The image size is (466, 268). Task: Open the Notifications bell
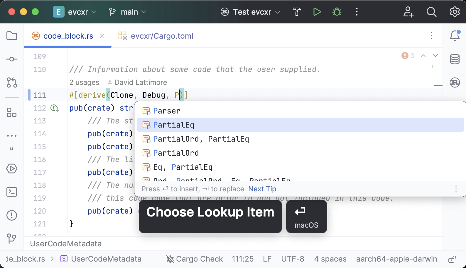(455, 36)
